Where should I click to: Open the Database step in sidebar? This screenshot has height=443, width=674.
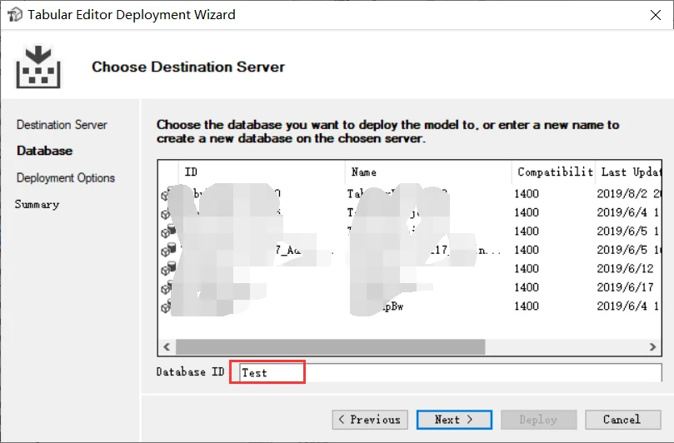pos(45,151)
